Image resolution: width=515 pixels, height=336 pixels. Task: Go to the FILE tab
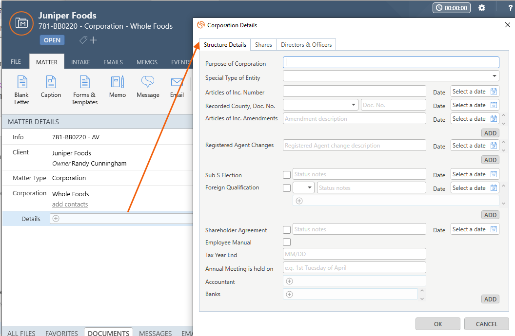point(16,62)
